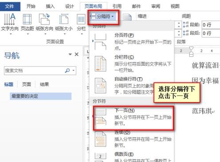220x162 pixels.
Task: Open the 开始 home ribbon tab
Action: pos(31,6)
